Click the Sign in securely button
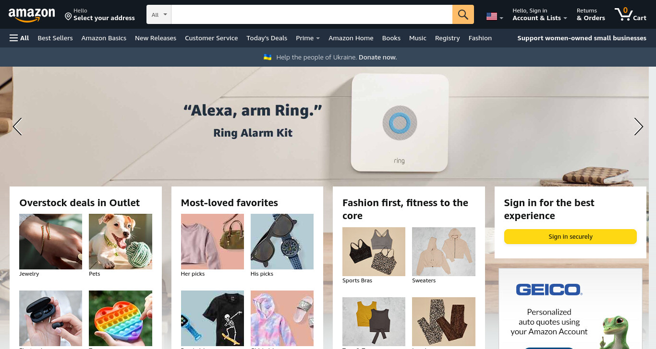Screen dimensions: 656x349 point(570,236)
